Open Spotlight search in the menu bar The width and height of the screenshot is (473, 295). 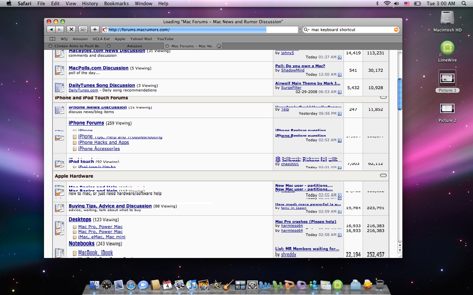[464, 4]
